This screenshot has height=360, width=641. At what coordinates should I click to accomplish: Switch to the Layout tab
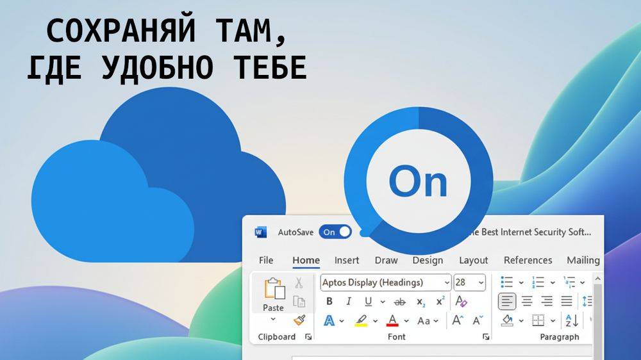(474, 260)
